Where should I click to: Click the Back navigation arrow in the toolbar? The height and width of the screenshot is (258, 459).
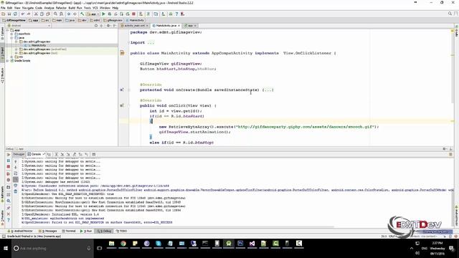point(69,14)
